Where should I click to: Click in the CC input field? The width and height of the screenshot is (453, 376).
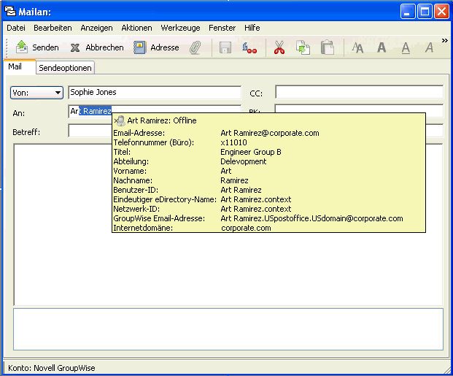point(359,92)
